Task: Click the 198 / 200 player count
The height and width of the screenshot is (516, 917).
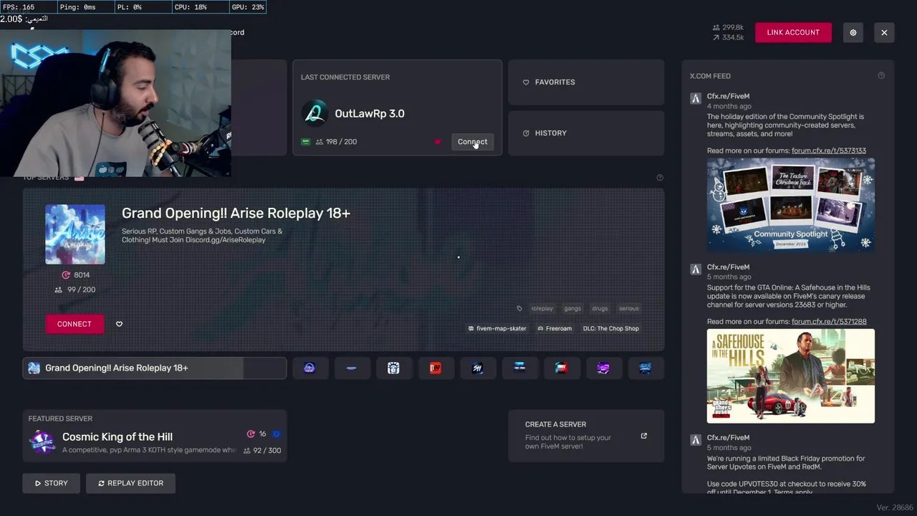Action: click(x=336, y=142)
